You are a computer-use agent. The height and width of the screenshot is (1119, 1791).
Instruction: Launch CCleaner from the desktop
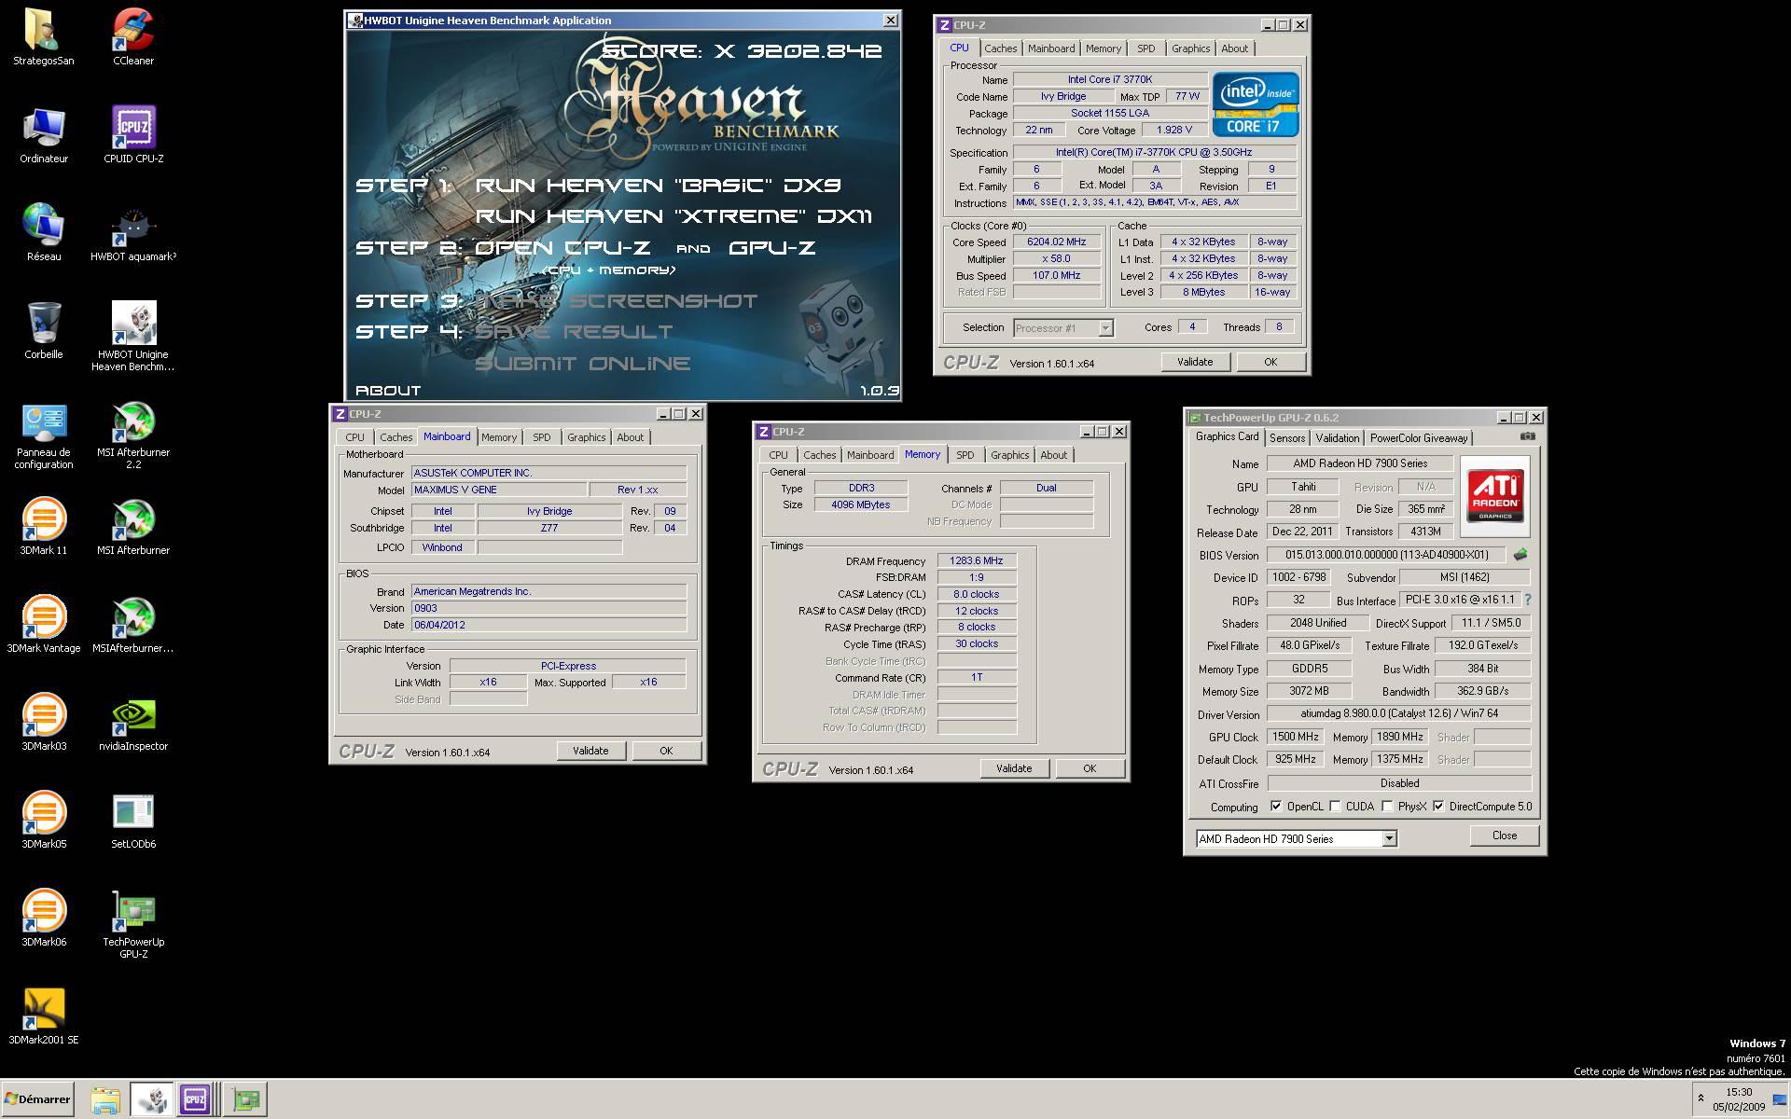point(133,37)
